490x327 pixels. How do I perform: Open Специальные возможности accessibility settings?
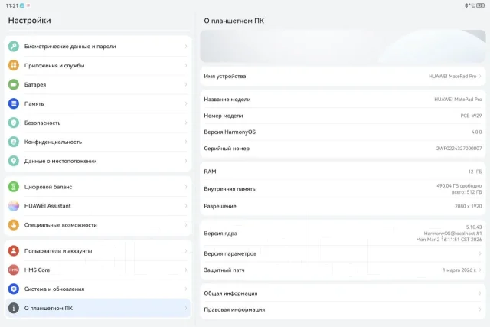pyautogui.click(x=98, y=225)
